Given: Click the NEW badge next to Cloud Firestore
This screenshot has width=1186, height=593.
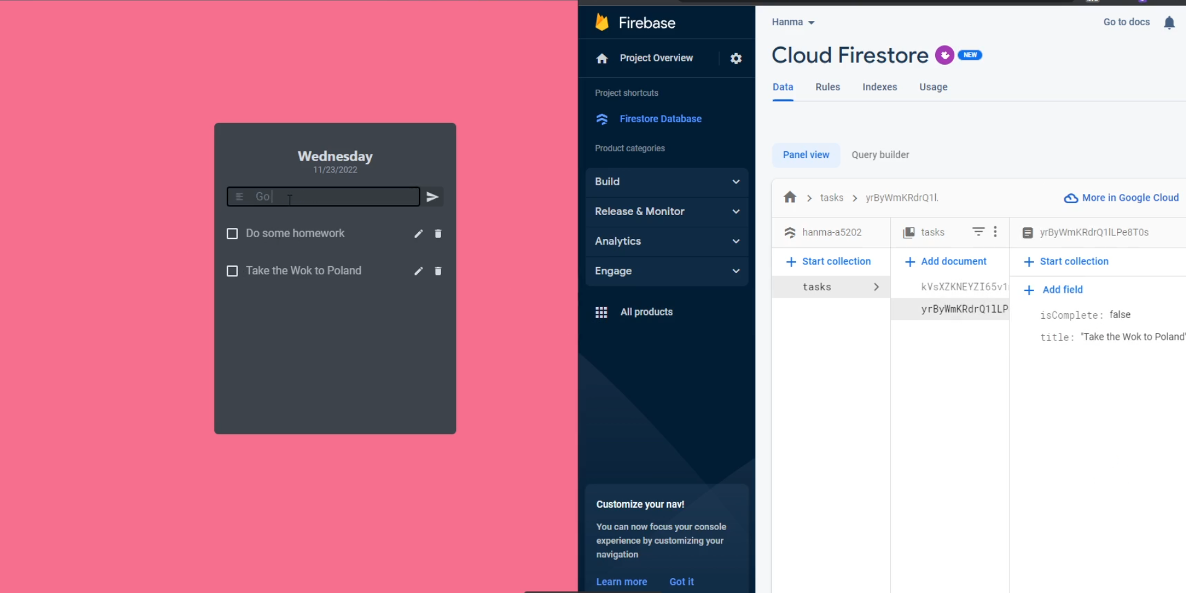Looking at the screenshot, I should click(970, 55).
